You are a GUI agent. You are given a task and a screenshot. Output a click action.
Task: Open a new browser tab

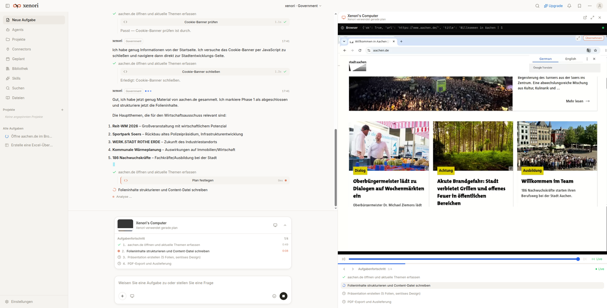click(401, 42)
